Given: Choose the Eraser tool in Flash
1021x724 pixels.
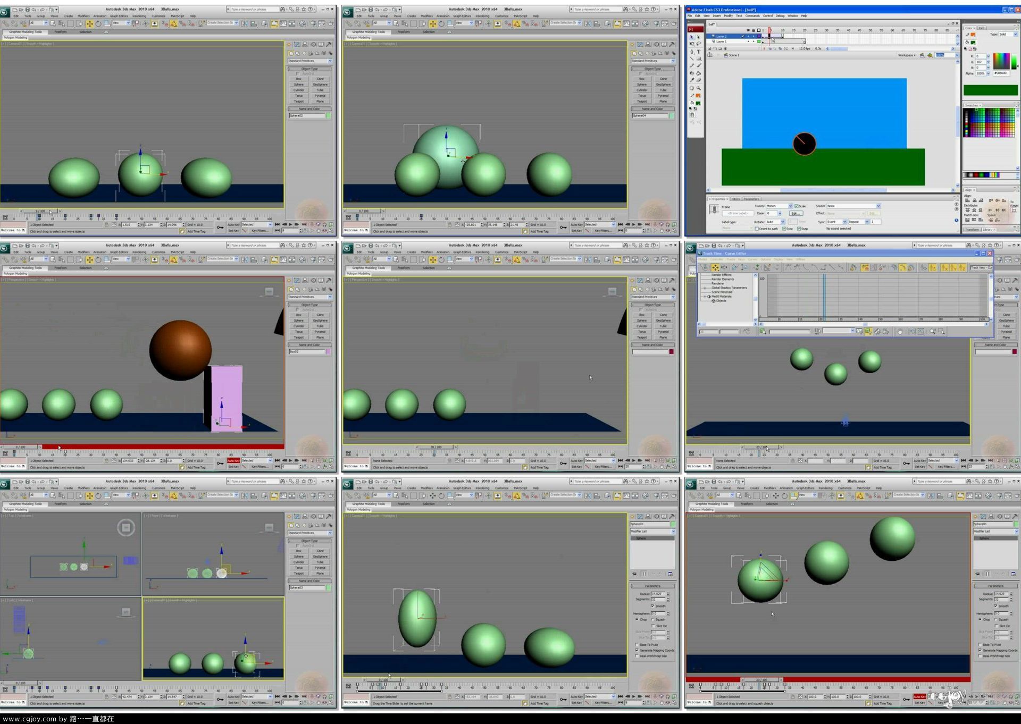Looking at the screenshot, I should (x=698, y=80).
